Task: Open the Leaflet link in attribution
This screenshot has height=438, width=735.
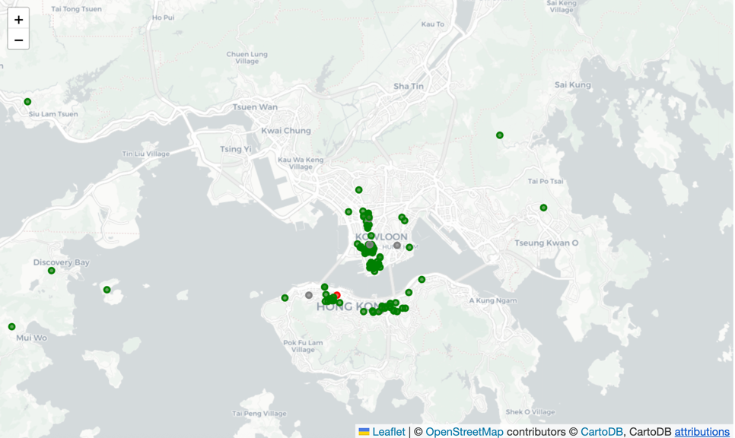Action: 388,431
